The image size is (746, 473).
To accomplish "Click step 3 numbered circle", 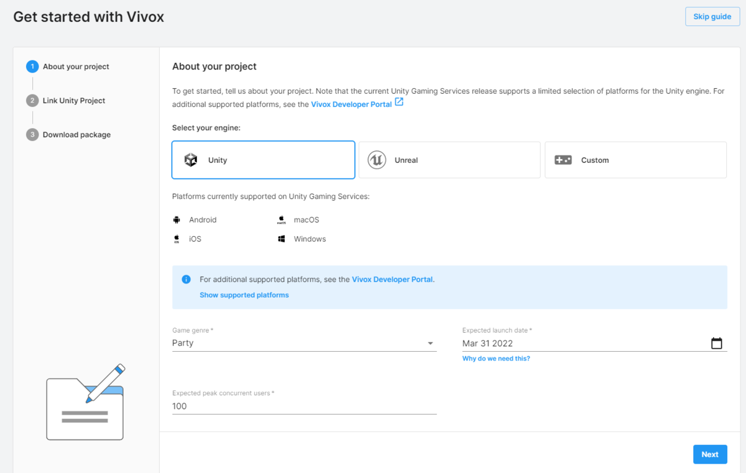I will pyautogui.click(x=32, y=135).
